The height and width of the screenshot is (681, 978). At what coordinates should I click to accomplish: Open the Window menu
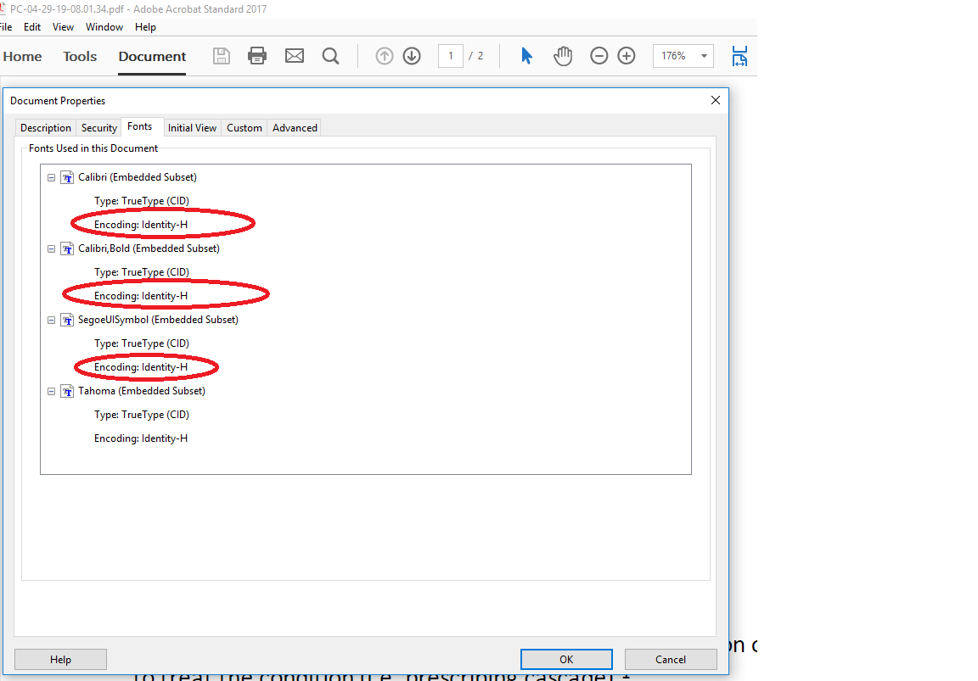click(104, 27)
